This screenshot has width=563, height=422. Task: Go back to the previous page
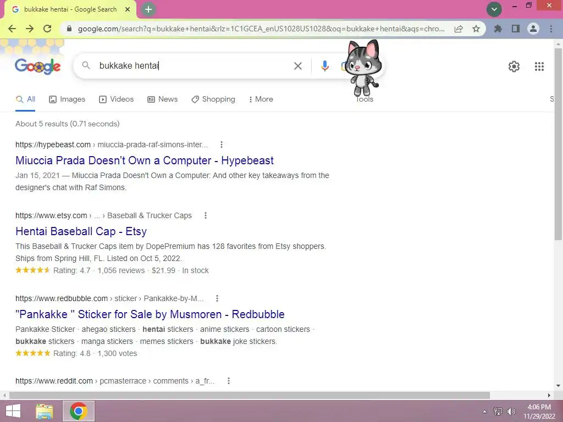(x=12, y=29)
